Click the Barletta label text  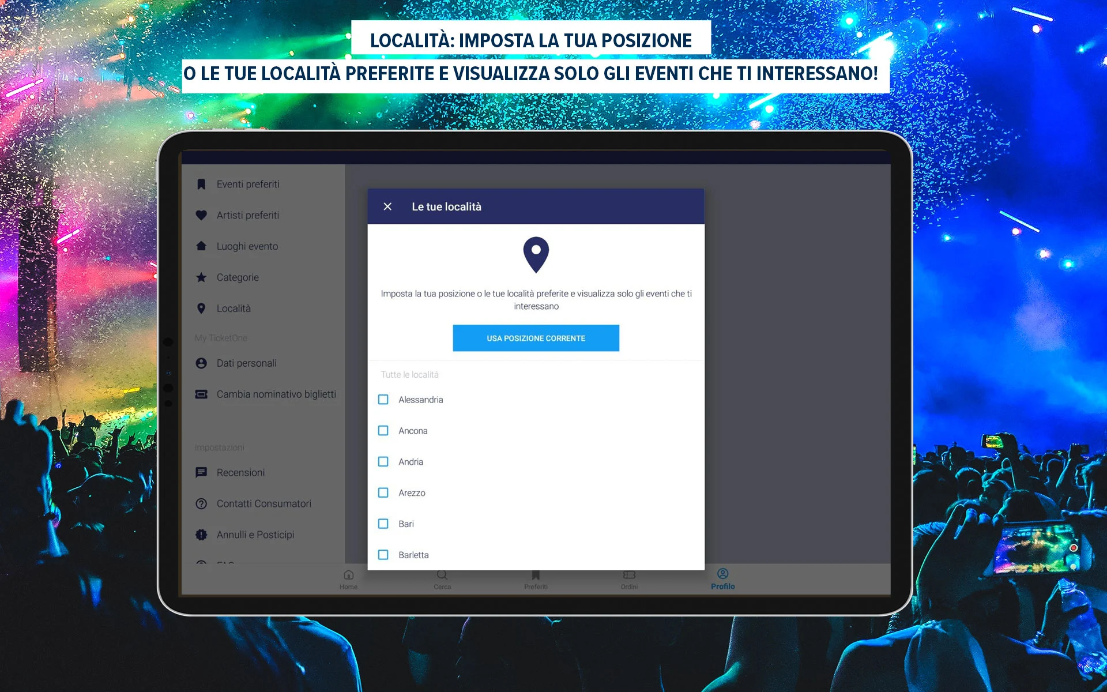(x=413, y=555)
